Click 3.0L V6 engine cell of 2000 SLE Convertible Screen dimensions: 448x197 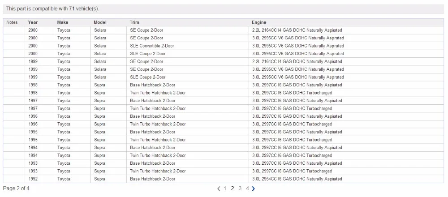tap(346, 46)
